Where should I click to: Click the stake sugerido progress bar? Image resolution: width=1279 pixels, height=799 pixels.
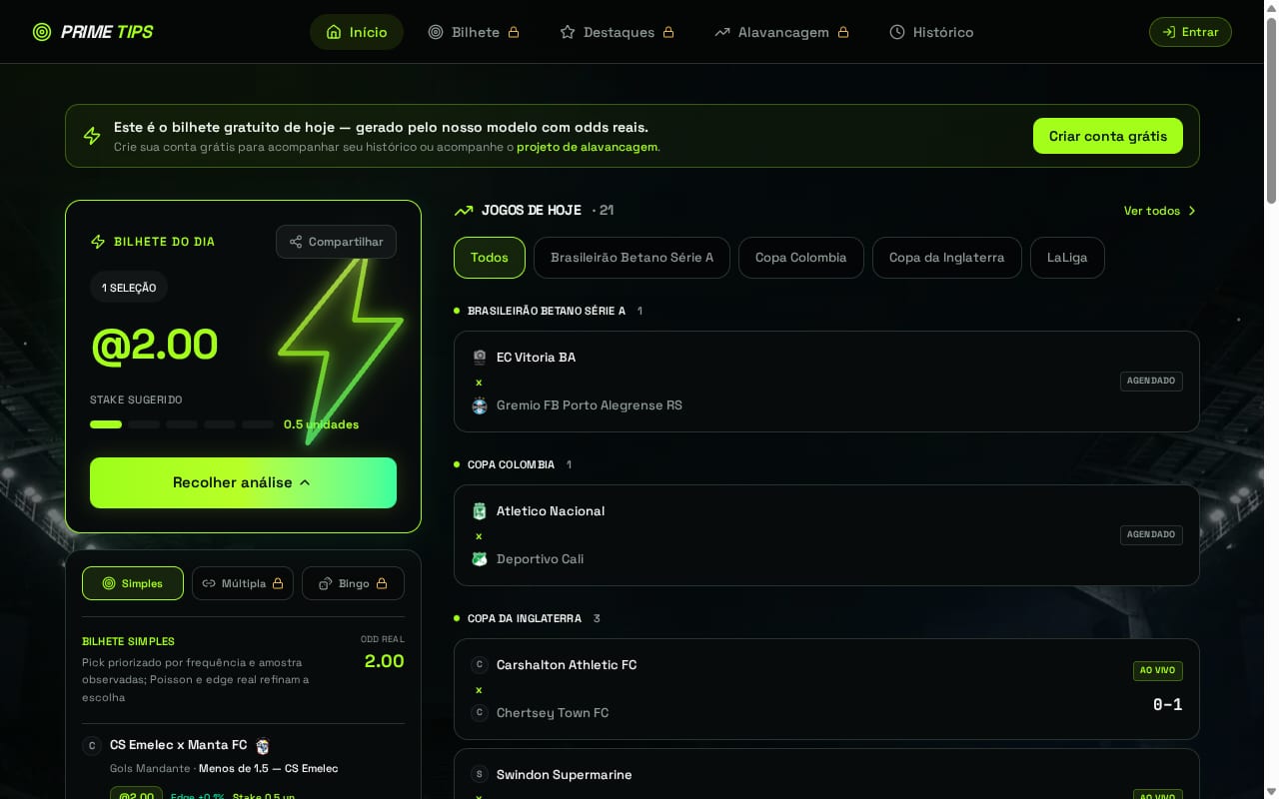182,424
